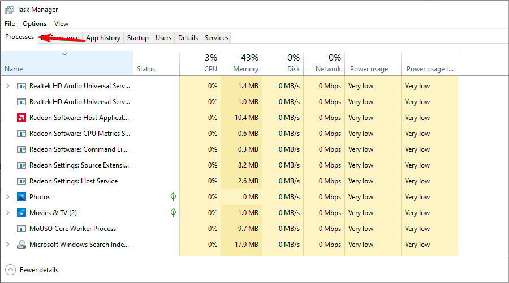Switch to the Startup tab
The image size is (509, 283).
point(137,38)
